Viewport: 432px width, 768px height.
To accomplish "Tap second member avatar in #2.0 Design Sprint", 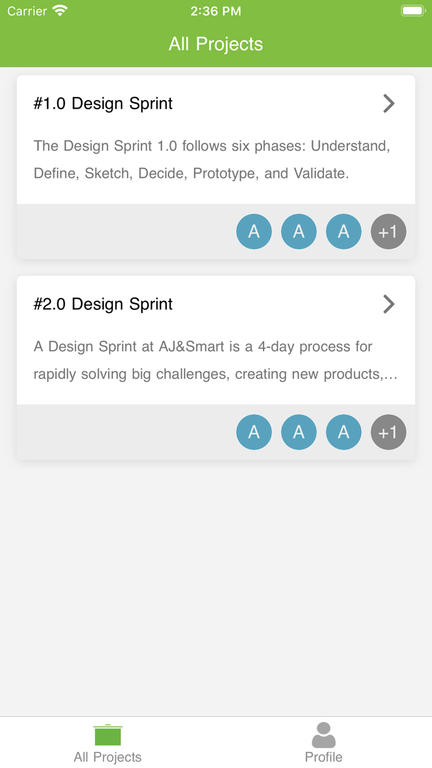I will coord(299,432).
